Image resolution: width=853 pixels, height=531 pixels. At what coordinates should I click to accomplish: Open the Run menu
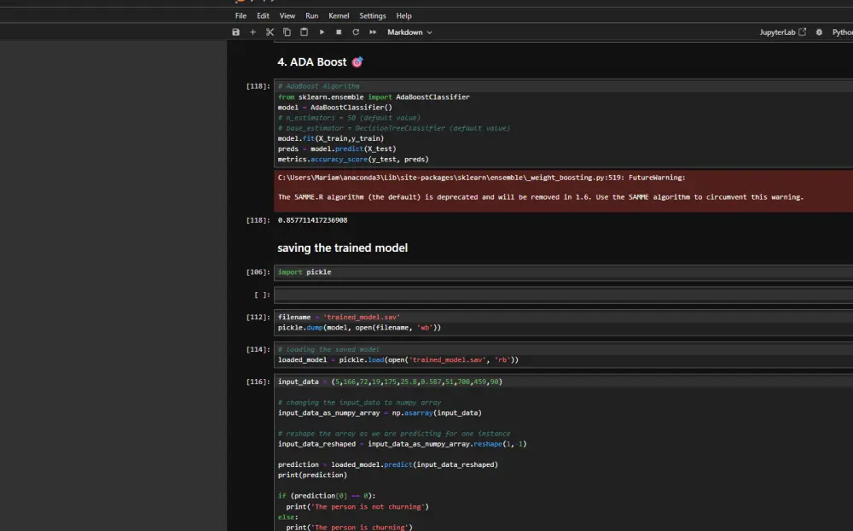pyautogui.click(x=311, y=16)
